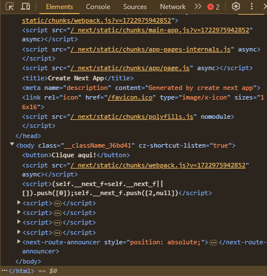Viewport: 267px width, 276px height.
Task: Click the cz-shortcut-listen "true" value
Action: 221,145
